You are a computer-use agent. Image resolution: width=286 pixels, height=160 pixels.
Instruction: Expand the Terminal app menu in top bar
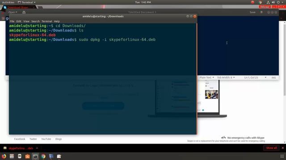(x=27, y=2)
